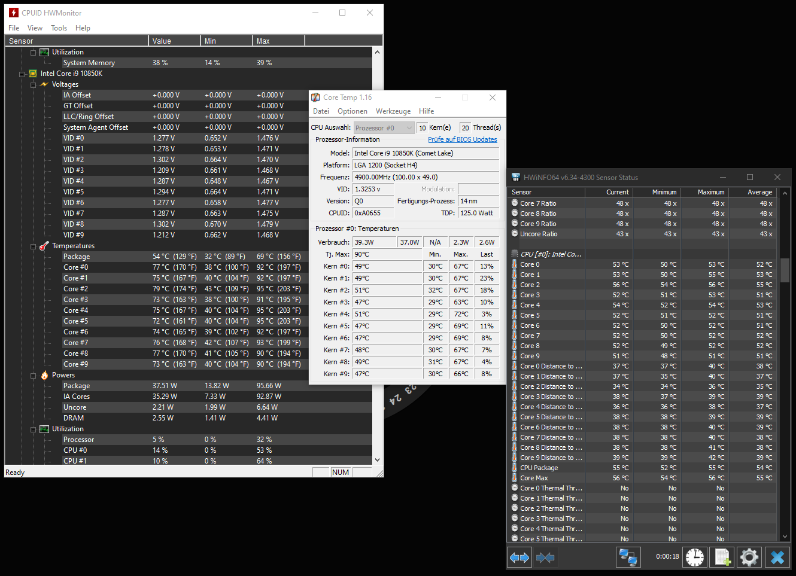Click Core Temp Tj. Max field

[387, 254]
